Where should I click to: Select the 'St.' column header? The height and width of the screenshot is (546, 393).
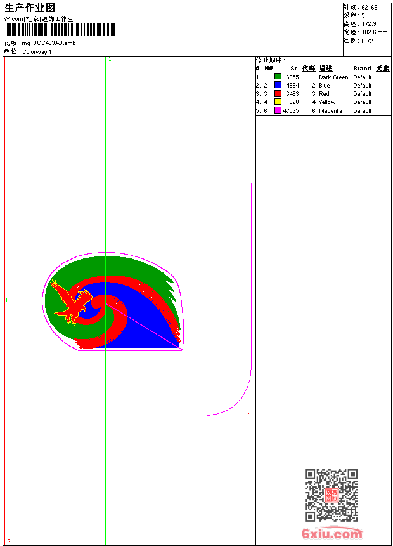point(295,69)
